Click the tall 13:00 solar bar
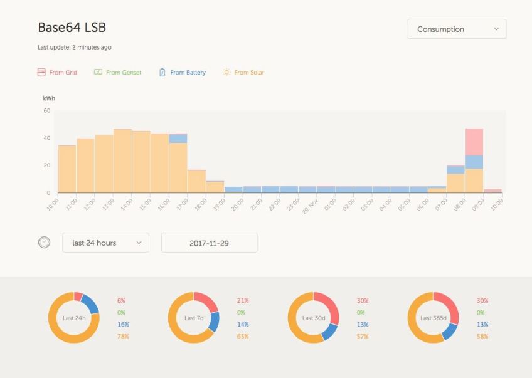Image resolution: width=532 pixels, height=378 pixels. 122,161
